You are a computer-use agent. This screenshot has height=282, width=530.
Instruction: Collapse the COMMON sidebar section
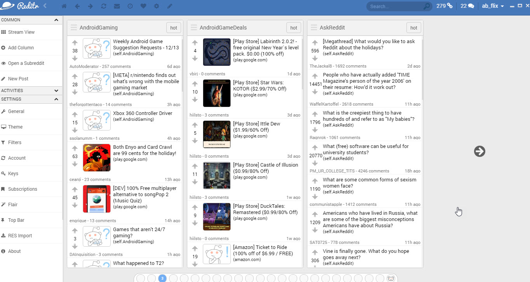[56, 20]
